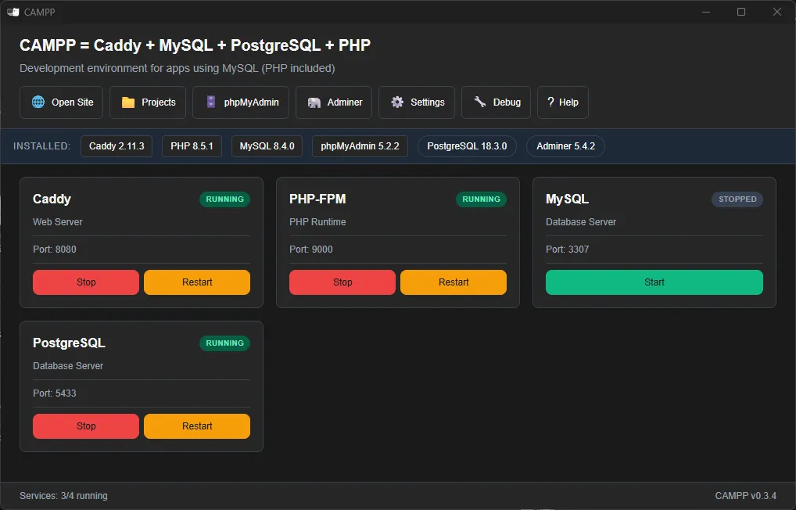The width and height of the screenshot is (796, 510).
Task: Restart the PHP-FPM service
Action: coord(454,282)
